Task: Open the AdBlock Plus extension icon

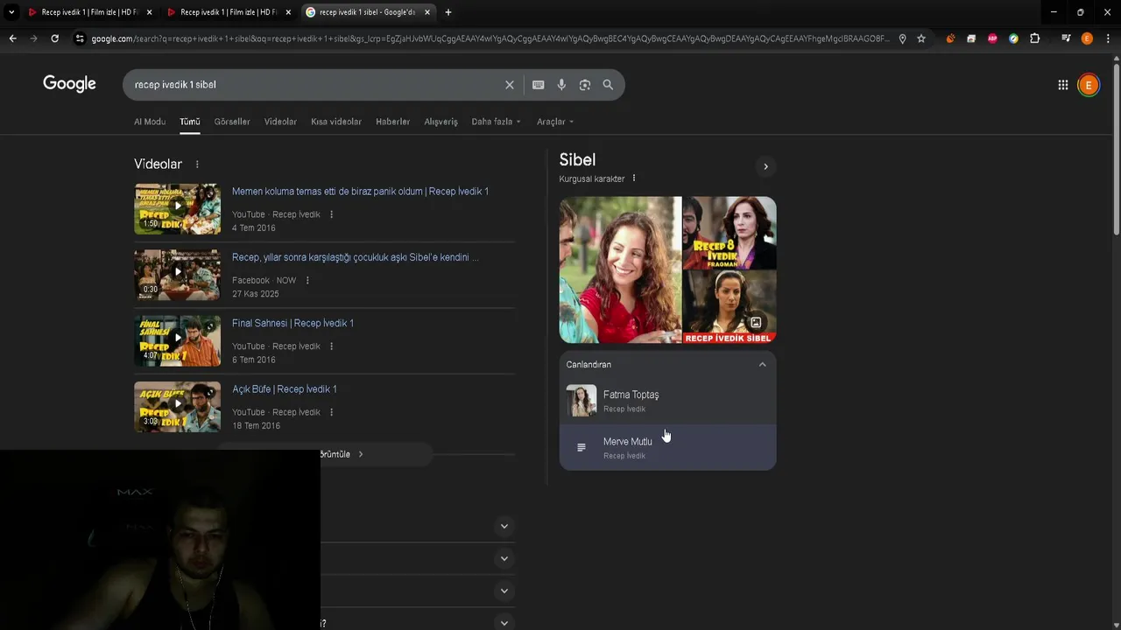Action: [x=992, y=38]
